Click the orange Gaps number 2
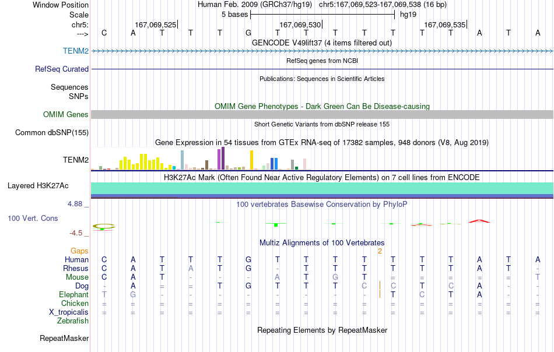This screenshot has height=352, width=554. coord(380,251)
